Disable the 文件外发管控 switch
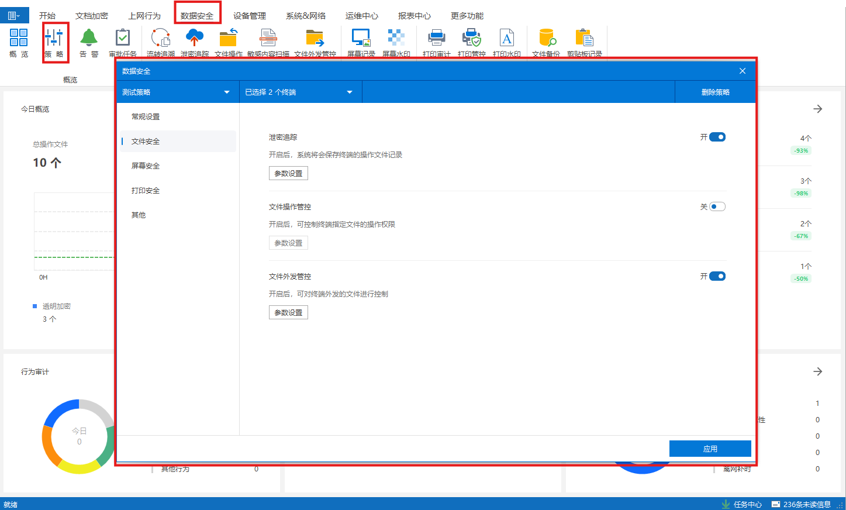The width and height of the screenshot is (846, 510). (x=718, y=275)
